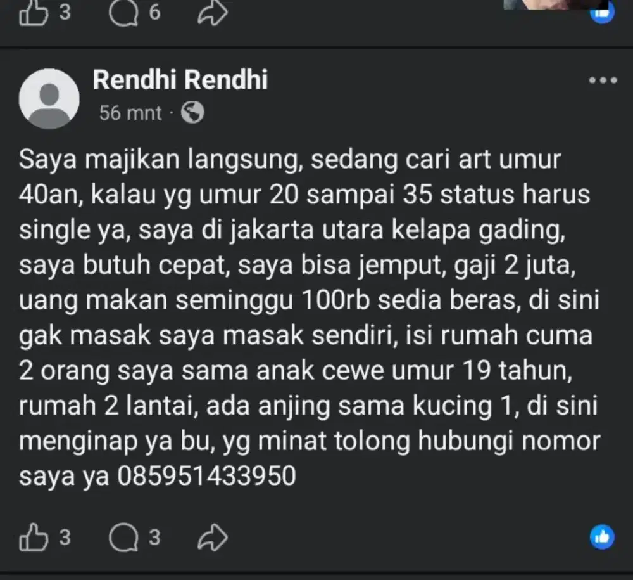633x580 pixels.
Task: View Rendhi Rendhi's profile by clicking his name
Action: (x=180, y=81)
